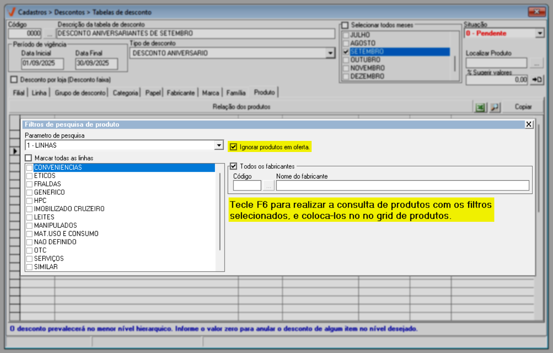Open the Categoria tab
The image size is (553, 353).
pos(125,93)
